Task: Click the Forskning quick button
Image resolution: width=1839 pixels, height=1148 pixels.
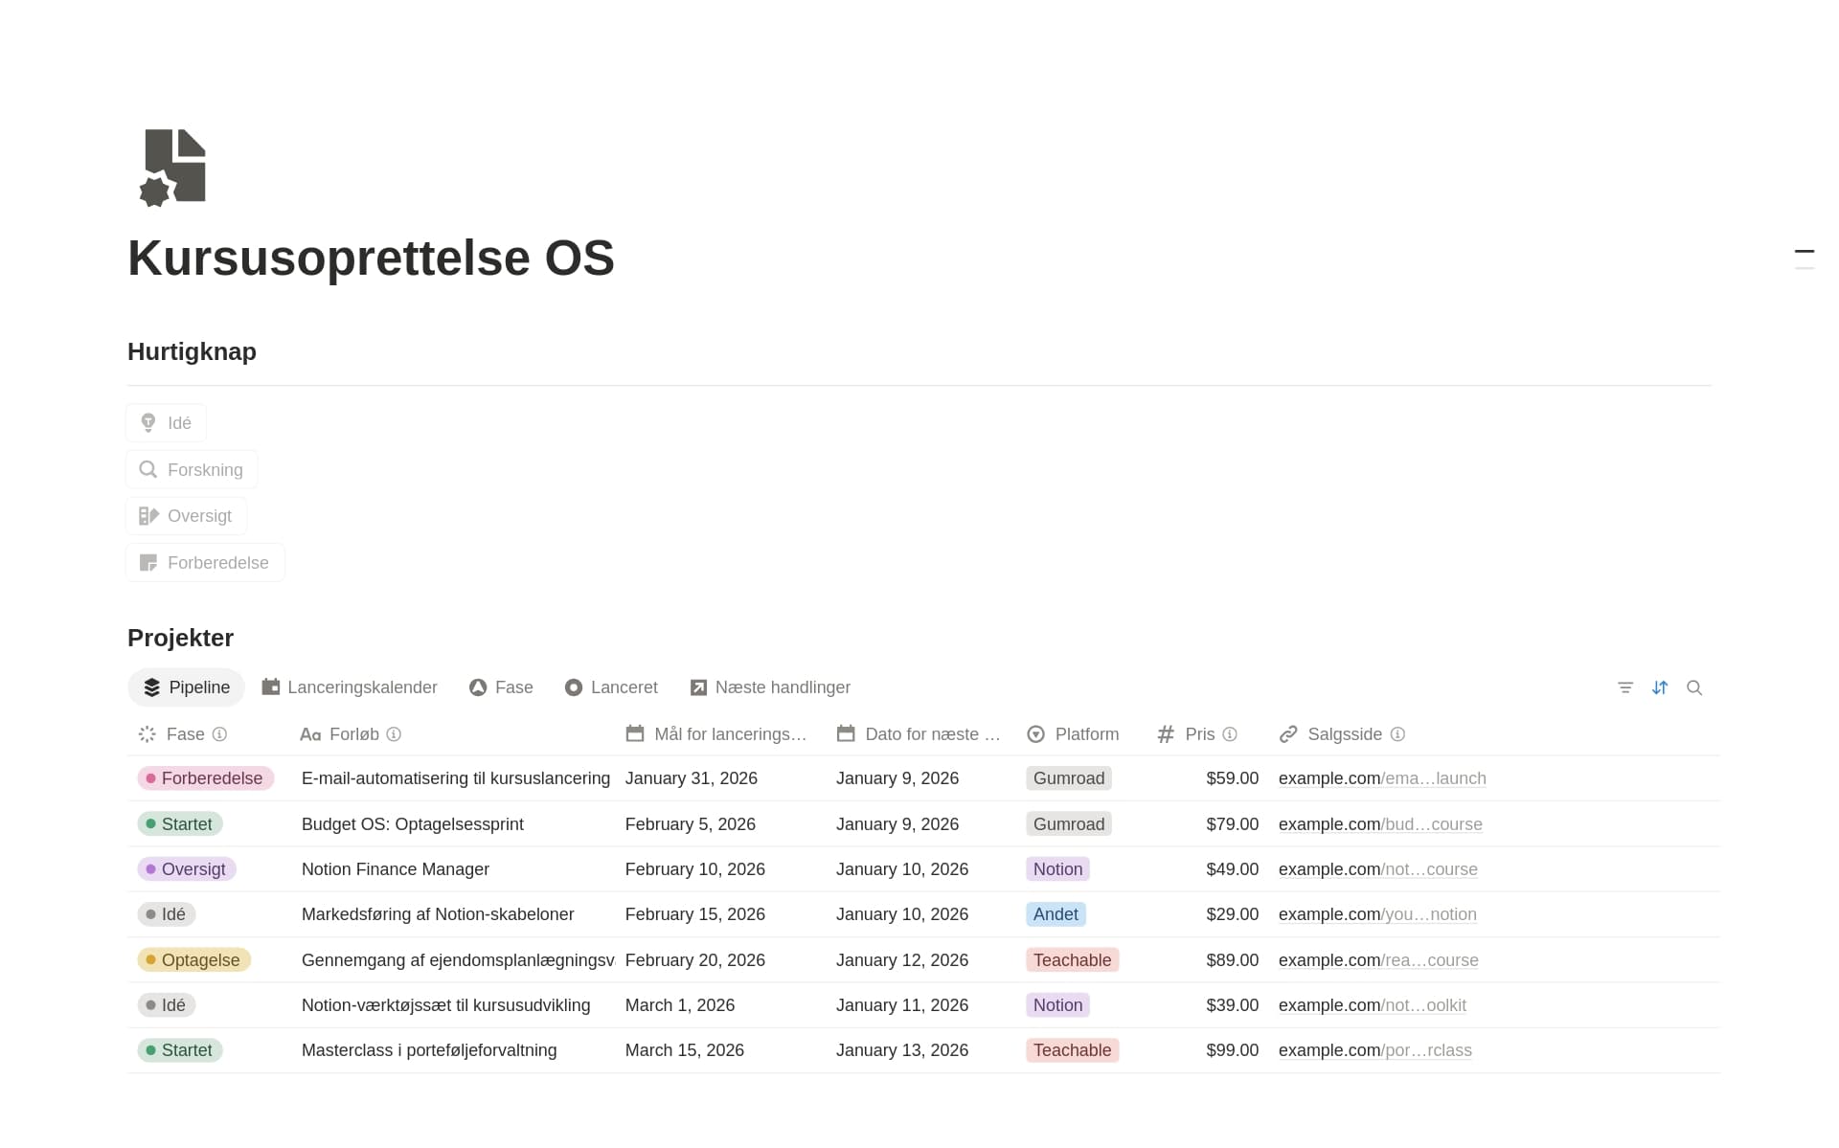Action: click(192, 469)
